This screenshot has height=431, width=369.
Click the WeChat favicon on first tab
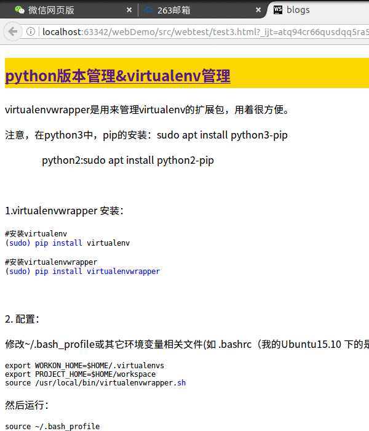tap(20, 10)
